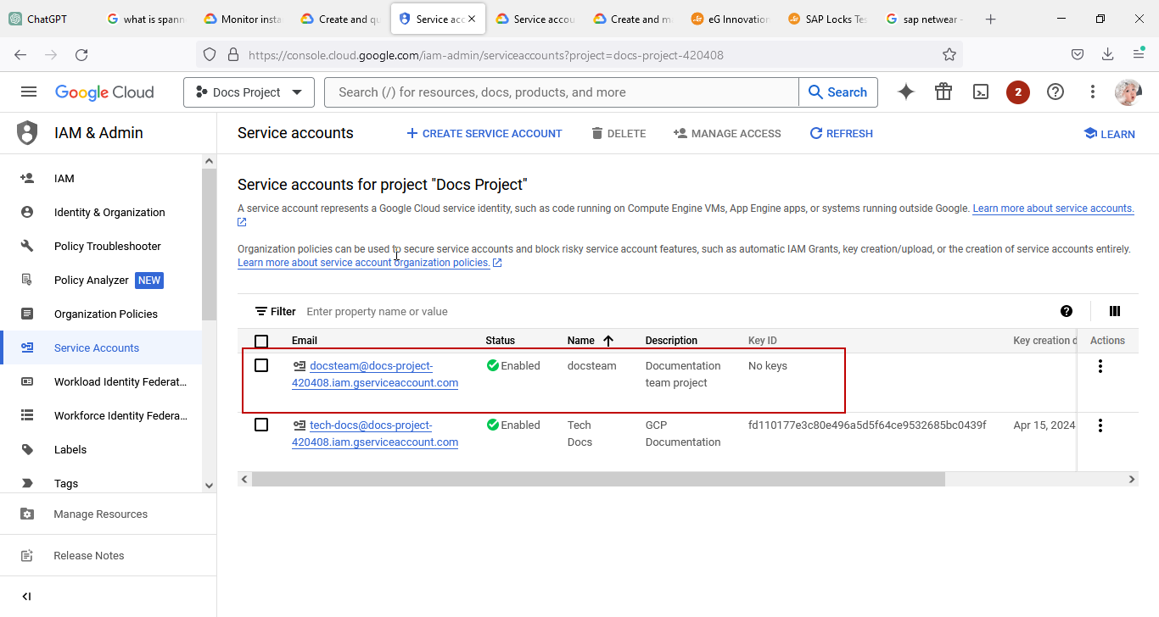The width and height of the screenshot is (1159, 617).
Task: Open the browser downloads panel
Action: [x=1108, y=55]
